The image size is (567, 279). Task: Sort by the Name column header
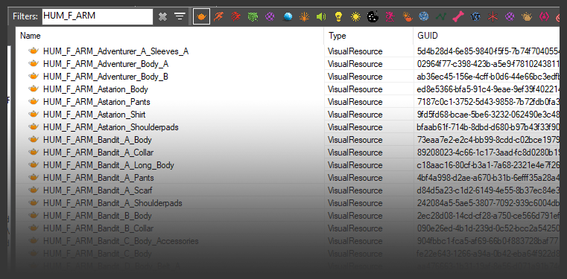[170, 36]
